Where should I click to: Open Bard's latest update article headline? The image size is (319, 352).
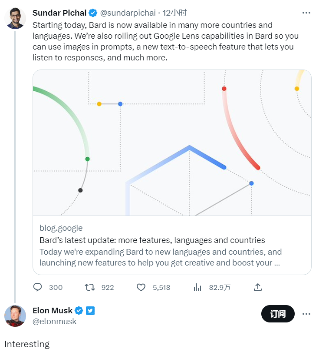click(x=152, y=240)
